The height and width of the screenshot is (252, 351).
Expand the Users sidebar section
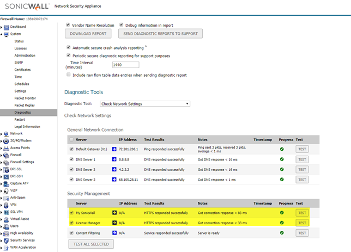(14, 225)
